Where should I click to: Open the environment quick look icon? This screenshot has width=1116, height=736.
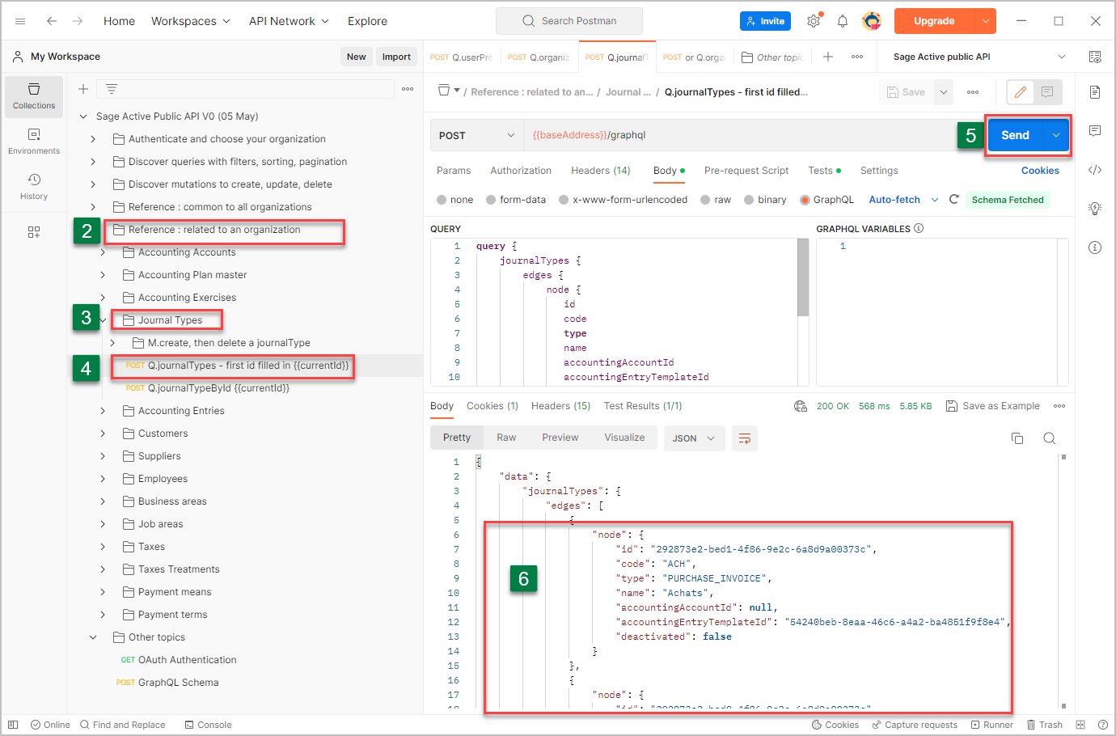pyautogui.click(x=1095, y=57)
